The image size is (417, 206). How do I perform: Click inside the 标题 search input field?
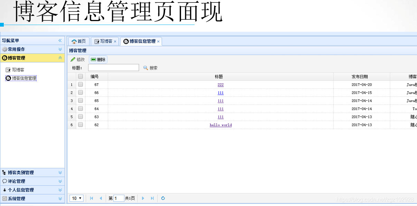113,67
